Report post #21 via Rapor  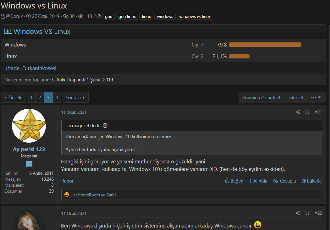point(67,181)
